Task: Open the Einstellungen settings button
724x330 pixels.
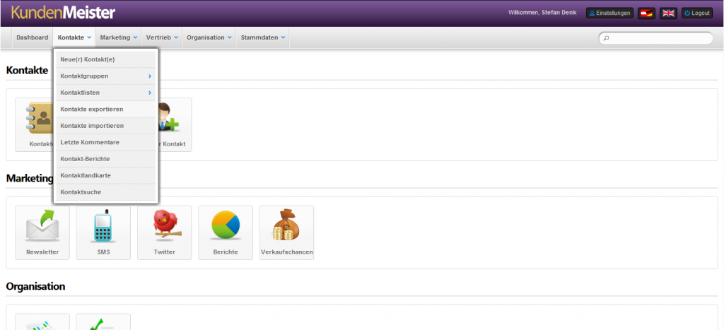Action: coord(609,13)
